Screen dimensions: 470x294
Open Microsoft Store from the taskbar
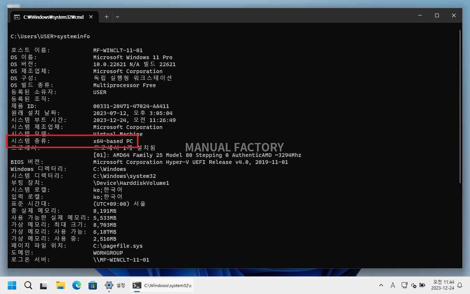tap(93, 285)
